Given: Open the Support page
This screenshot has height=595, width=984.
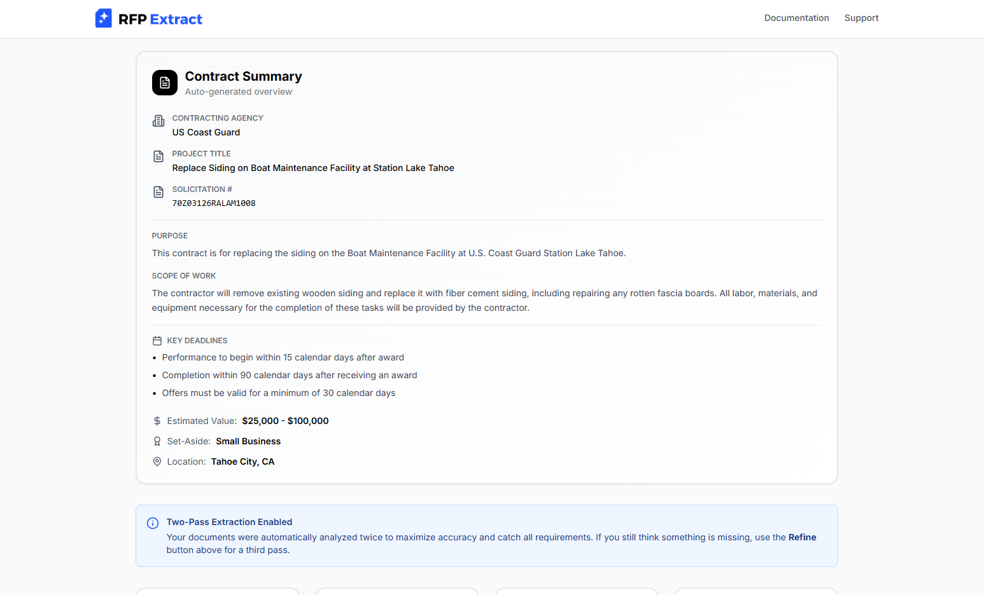Looking at the screenshot, I should tap(861, 18).
